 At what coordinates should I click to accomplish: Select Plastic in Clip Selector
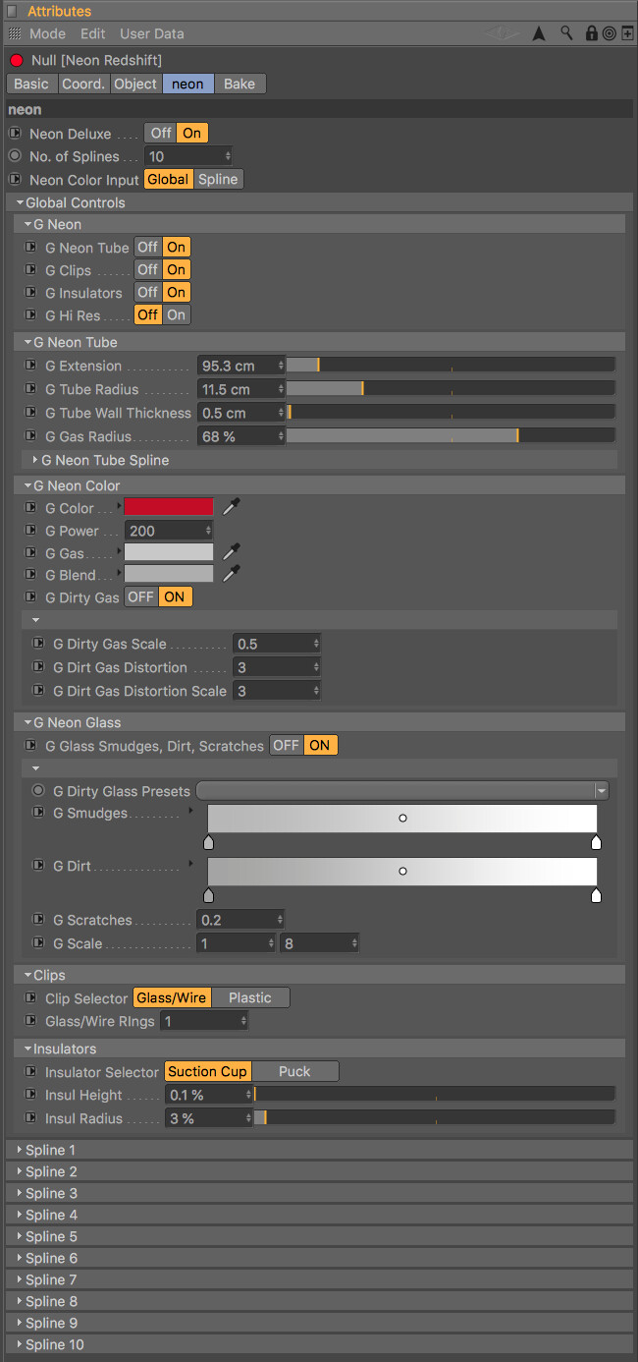pos(250,997)
